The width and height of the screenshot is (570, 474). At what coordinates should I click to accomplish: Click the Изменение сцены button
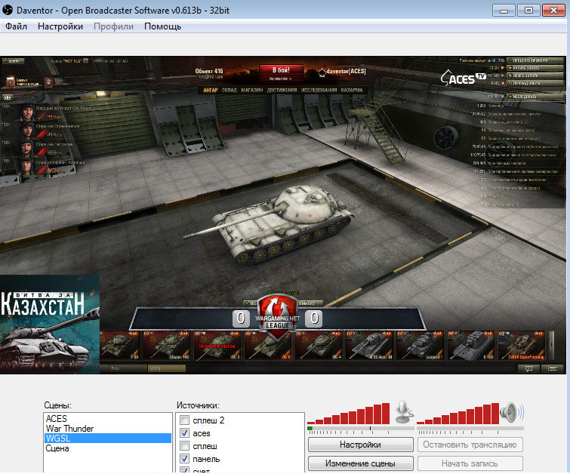point(361,463)
